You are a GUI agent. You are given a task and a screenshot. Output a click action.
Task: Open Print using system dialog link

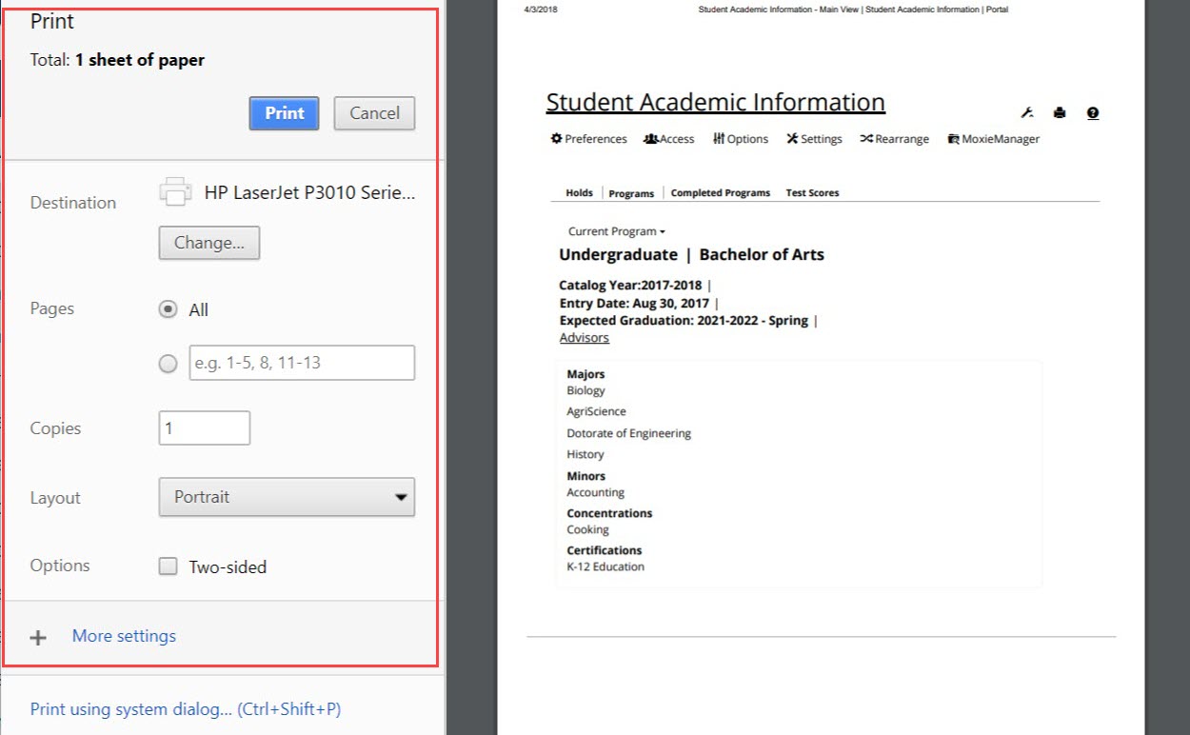coord(186,709)
